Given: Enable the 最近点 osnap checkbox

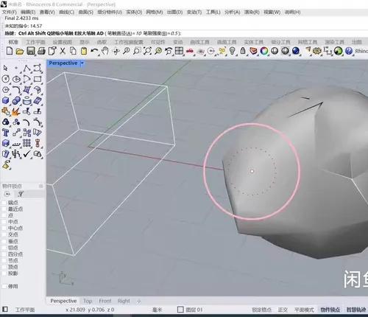Looking at the screenshot, I should pos(4,209).
